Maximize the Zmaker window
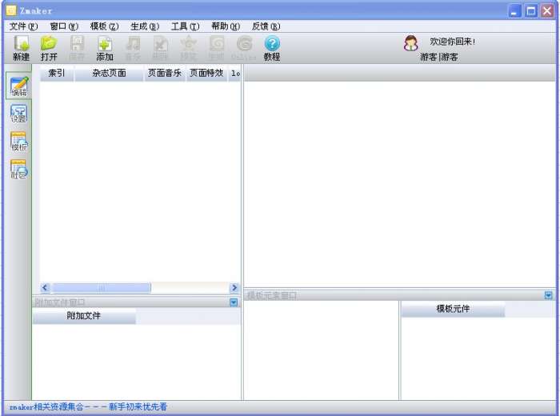The width and height of the screenshot is (560, 416). [x=531, y=11]
